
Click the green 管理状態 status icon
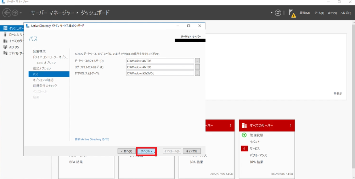pos(244,135)
